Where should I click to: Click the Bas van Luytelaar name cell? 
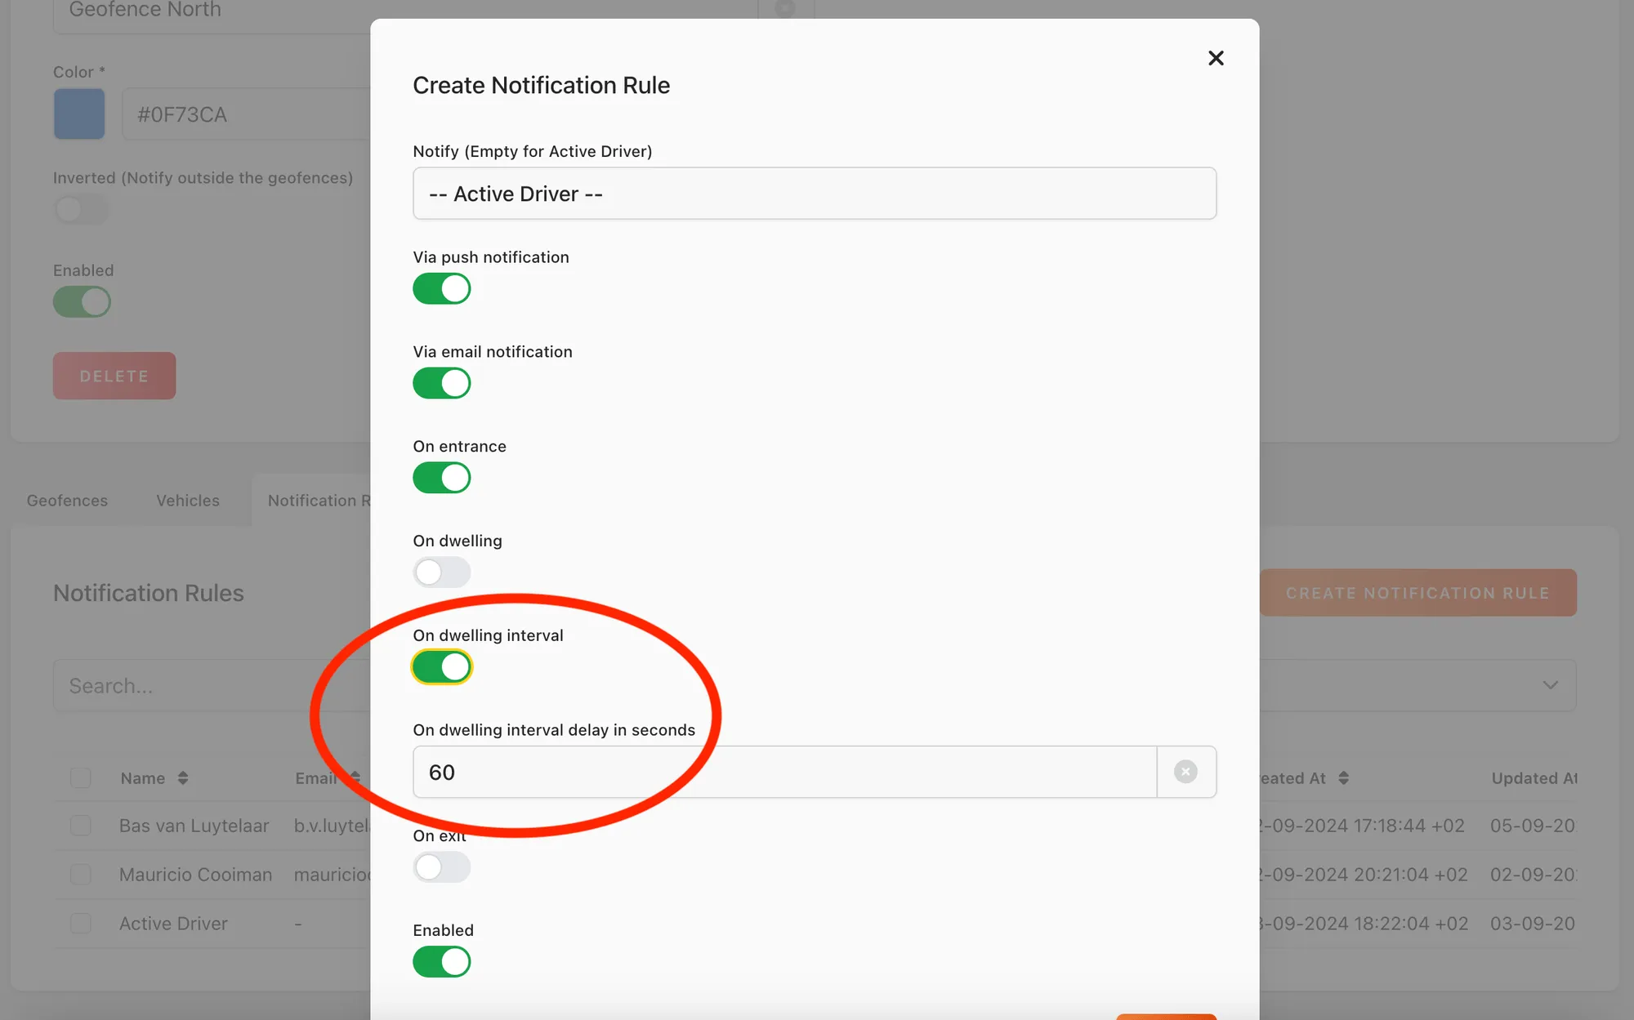[194, 826]
